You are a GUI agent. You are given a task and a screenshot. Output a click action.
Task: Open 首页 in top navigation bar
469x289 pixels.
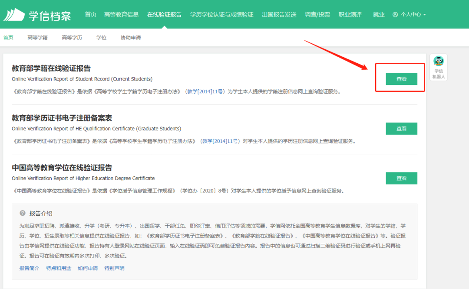pos(91,14)
